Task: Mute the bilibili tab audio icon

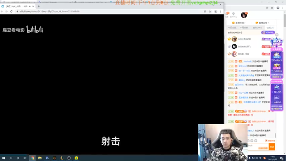Action: [x=30, y=6]
